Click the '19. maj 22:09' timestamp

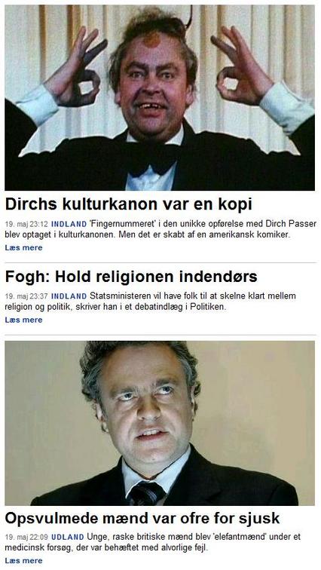click(26, 538)
